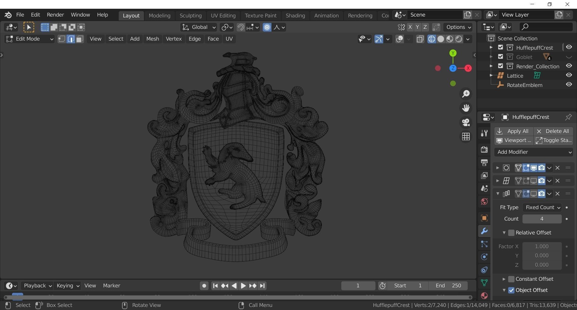Open the Scene properties tab
577x310 pixels.
484,188
